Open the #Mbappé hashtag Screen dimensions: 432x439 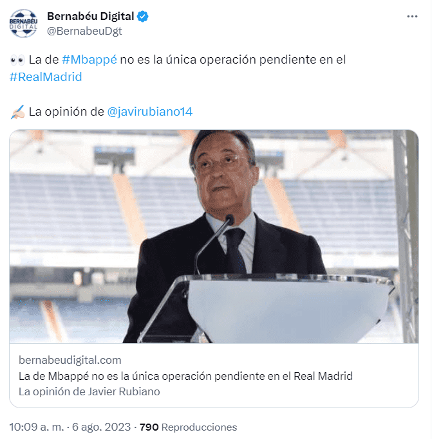point(89,60)
